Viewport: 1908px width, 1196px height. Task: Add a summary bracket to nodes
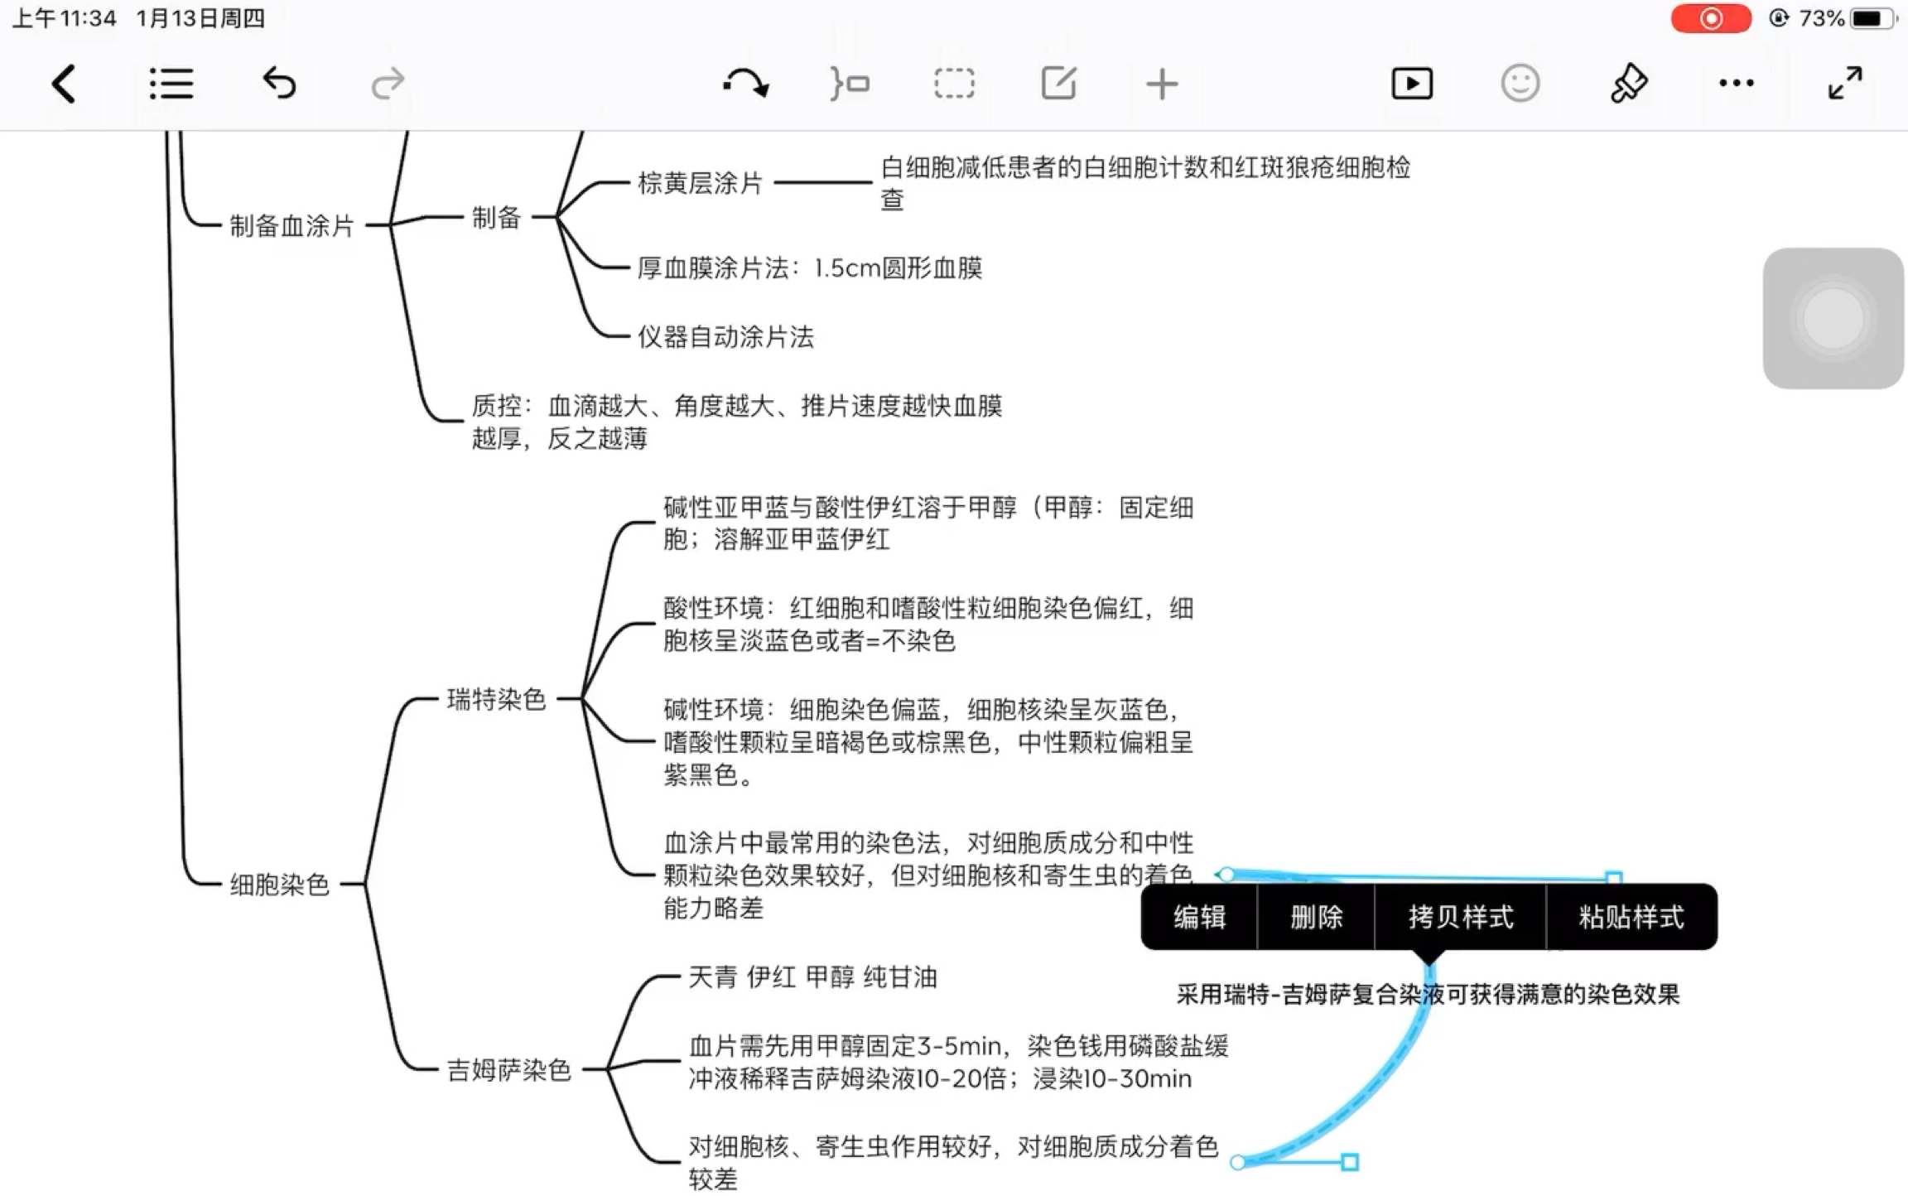point(850,84)
